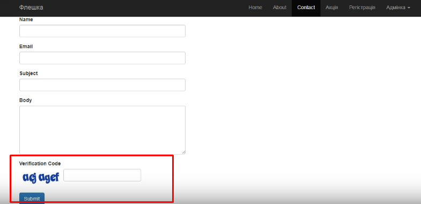
Task: Click the Verification Code label
Action: (40, 163)
